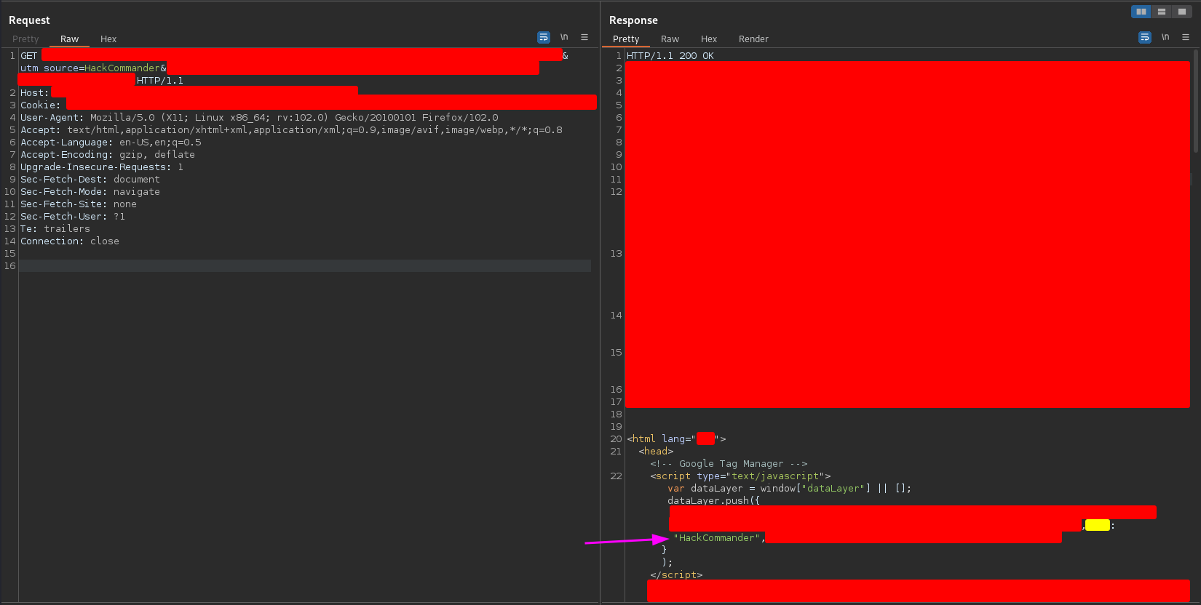
Task: Click the Te: trailers header line
Action: tap(55, 229)
